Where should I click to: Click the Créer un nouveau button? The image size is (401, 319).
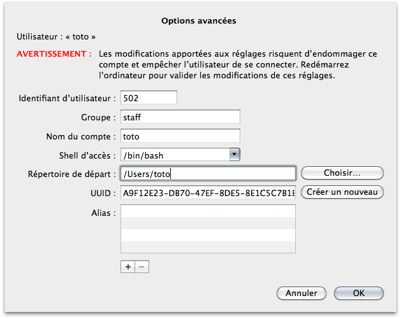[342, 192]
